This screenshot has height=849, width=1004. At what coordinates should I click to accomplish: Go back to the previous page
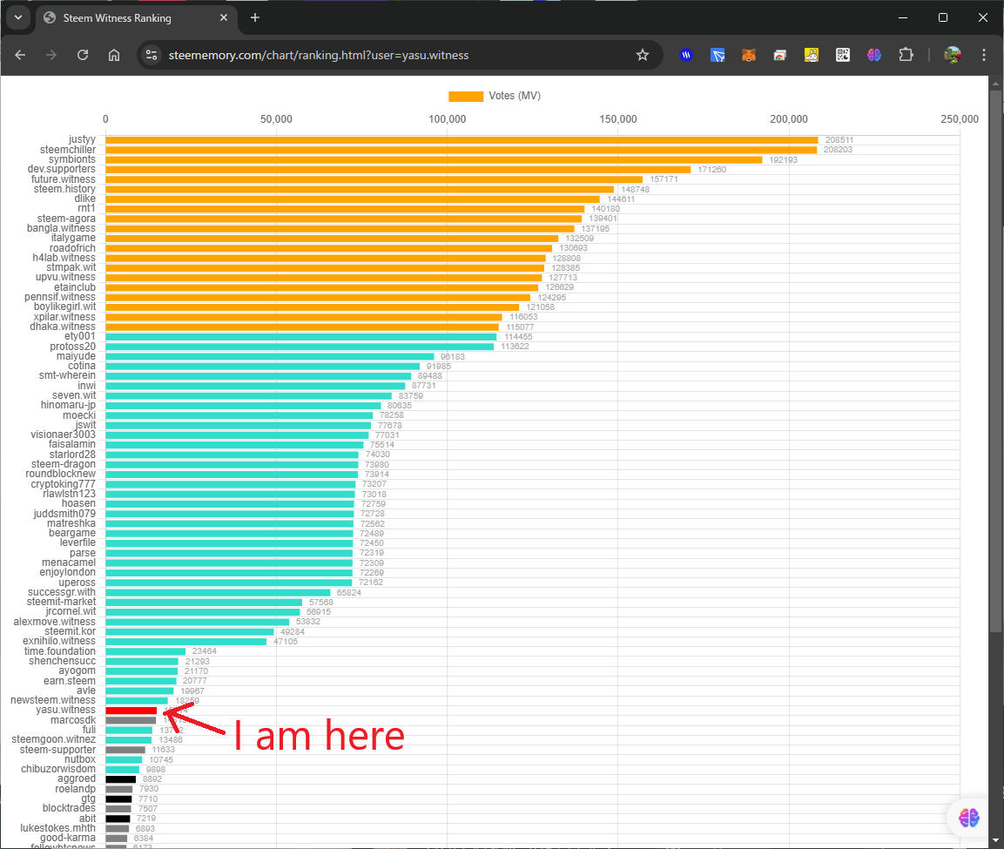(x=21, y=55)
